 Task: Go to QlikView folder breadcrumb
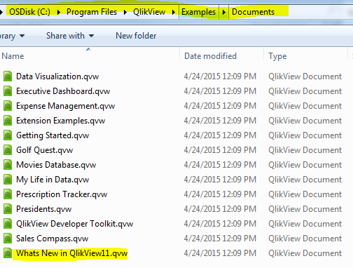click(149, 12)
